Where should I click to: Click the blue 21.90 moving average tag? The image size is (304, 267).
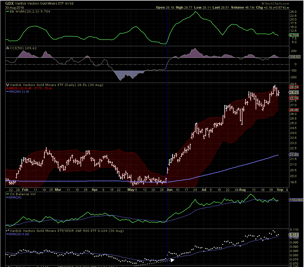tap(294, 154)
